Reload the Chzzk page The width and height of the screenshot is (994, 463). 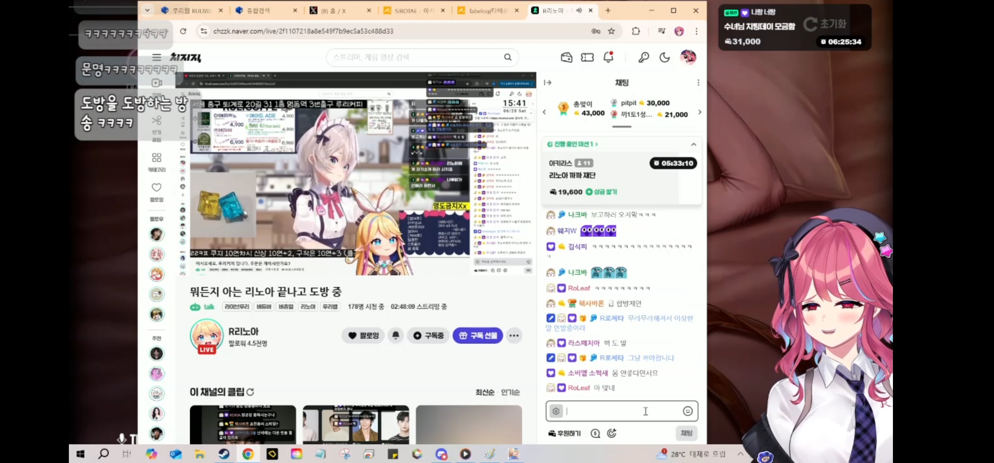183,31
